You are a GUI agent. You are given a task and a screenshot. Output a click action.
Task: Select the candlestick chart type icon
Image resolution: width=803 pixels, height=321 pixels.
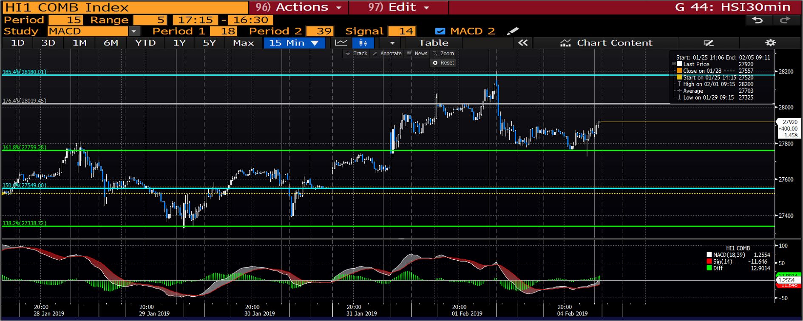point(363,43)
